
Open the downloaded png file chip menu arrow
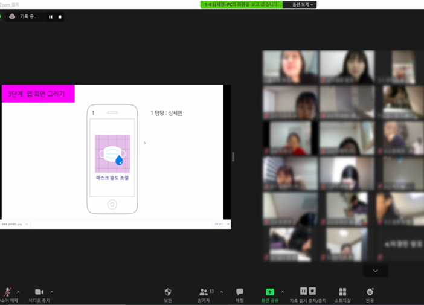tap(27, 224)
